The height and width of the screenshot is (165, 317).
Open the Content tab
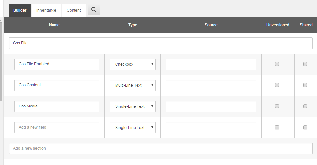(74, 10)
